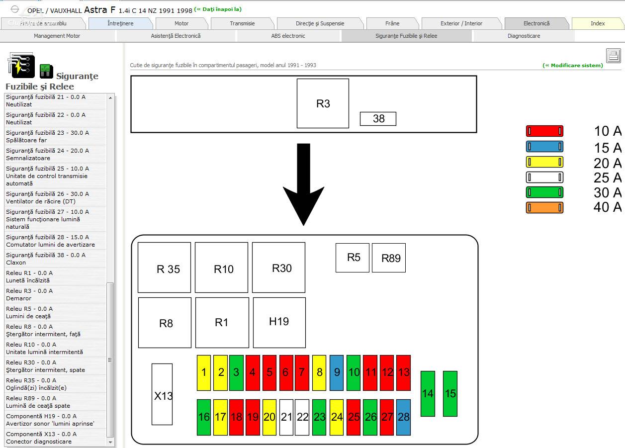
Task: Click blue fuse number 28
Action: tap(404, 417)
